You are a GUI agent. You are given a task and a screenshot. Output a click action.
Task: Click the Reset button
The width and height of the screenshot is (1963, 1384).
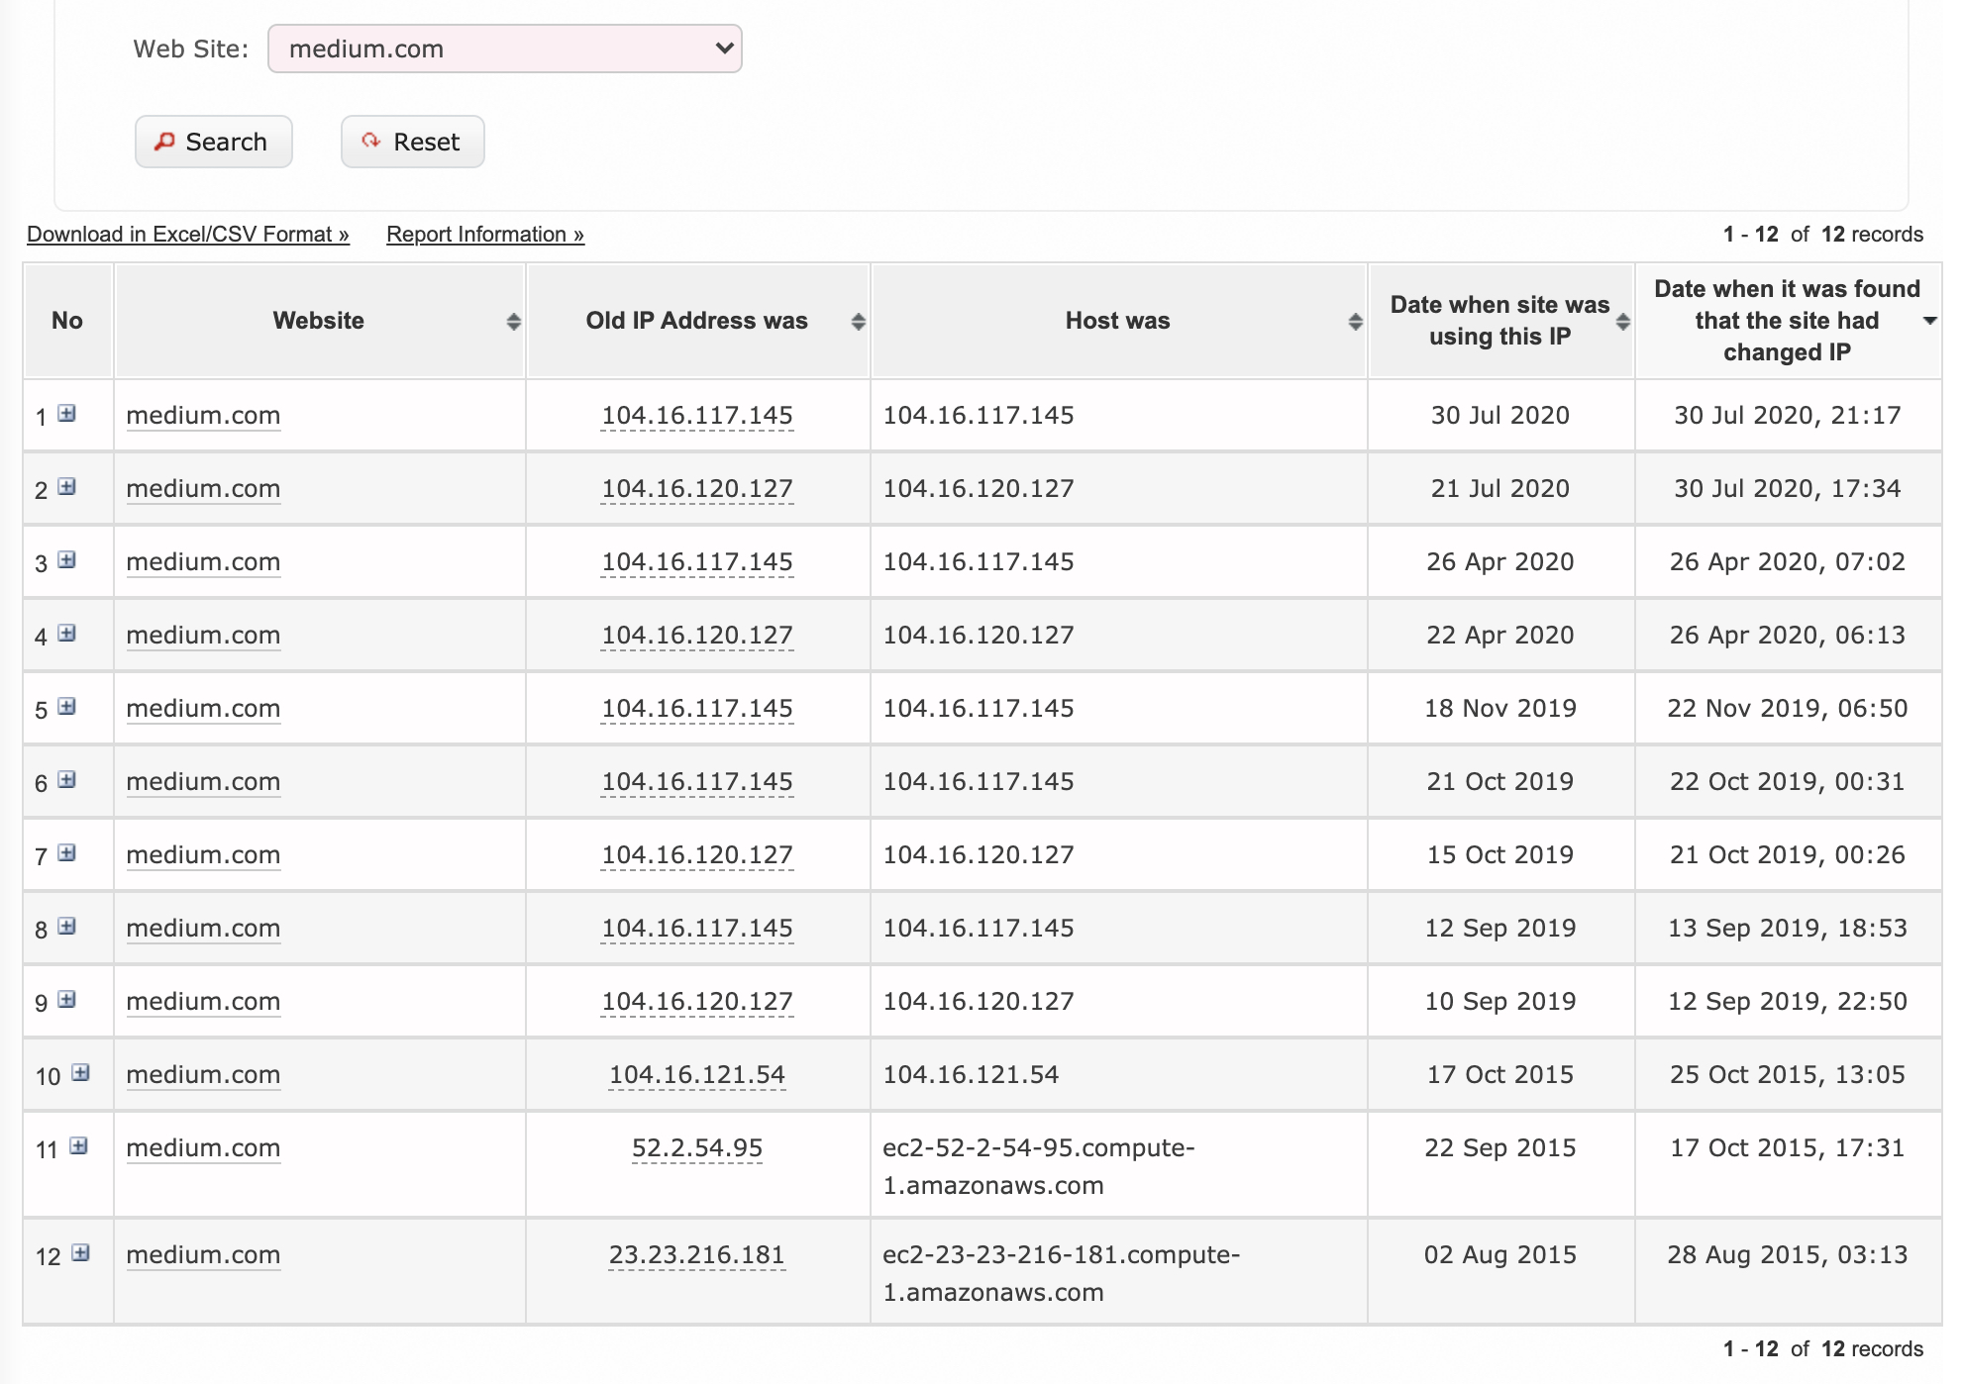tap(413, 142)
